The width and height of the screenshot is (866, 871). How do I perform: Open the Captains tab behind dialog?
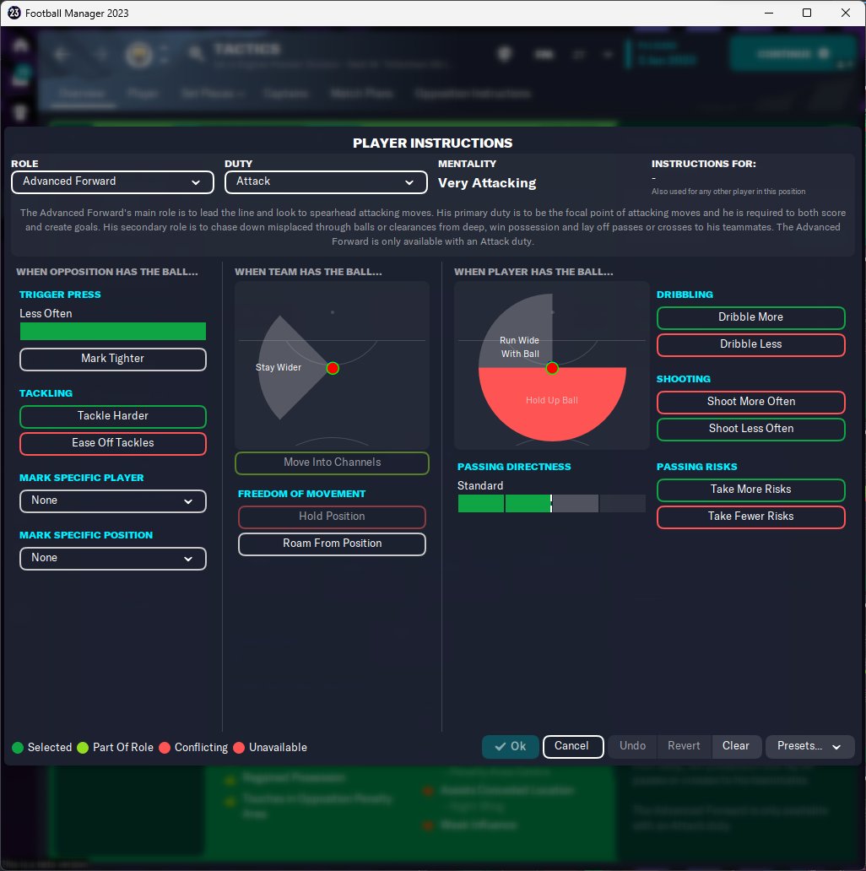(285, 93)
